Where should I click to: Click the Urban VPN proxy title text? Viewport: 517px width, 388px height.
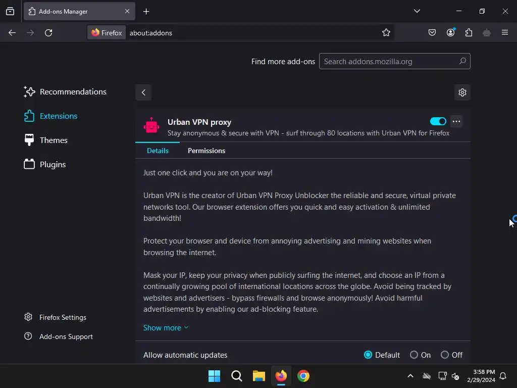click(x=199, y=122)
